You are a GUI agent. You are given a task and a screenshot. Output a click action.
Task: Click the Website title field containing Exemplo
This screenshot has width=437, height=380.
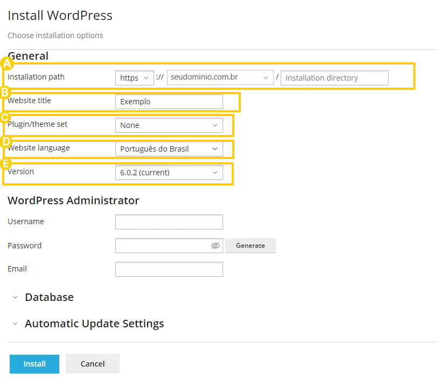169,102
